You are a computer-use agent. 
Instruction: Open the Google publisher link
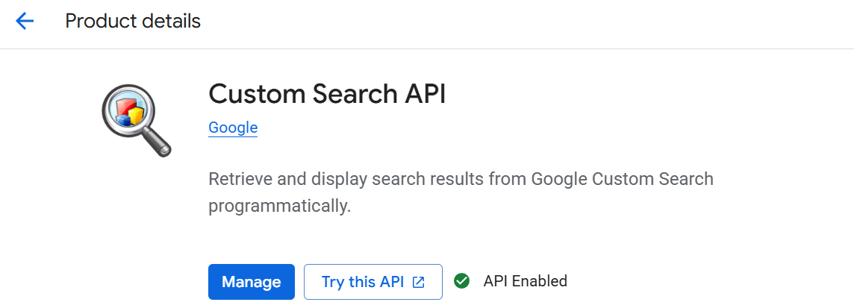[233, 128]
